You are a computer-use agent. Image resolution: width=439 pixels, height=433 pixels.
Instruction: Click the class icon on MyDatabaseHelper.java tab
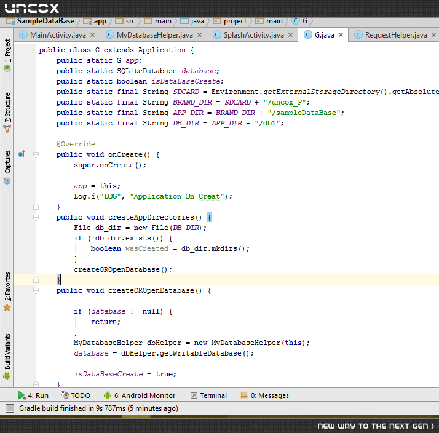coord(109,34)
